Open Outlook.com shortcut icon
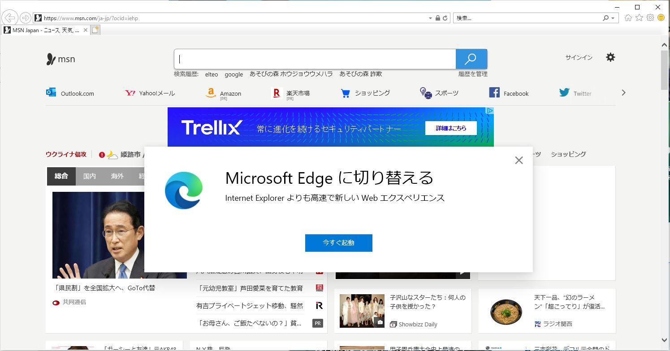 [51, 93]
